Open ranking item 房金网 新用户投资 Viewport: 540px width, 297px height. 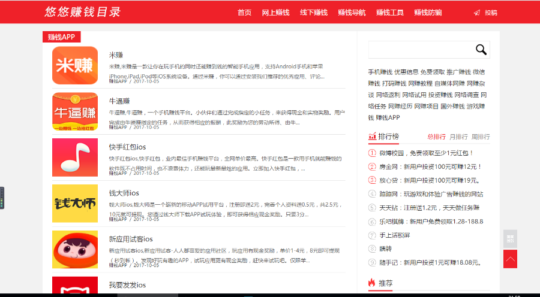(430, 166)
